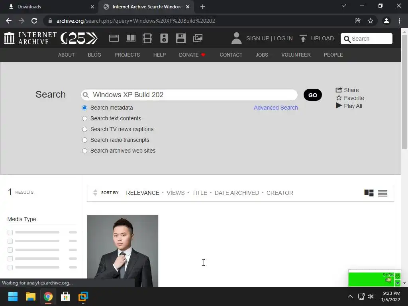Open the Texts book icon

pyautogui.click(x=131, y=38)
